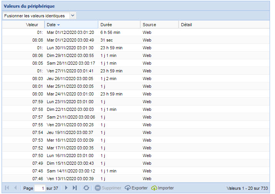Screen dimensions: 275x194
Task: Click the page number input field
Action: 40,188
